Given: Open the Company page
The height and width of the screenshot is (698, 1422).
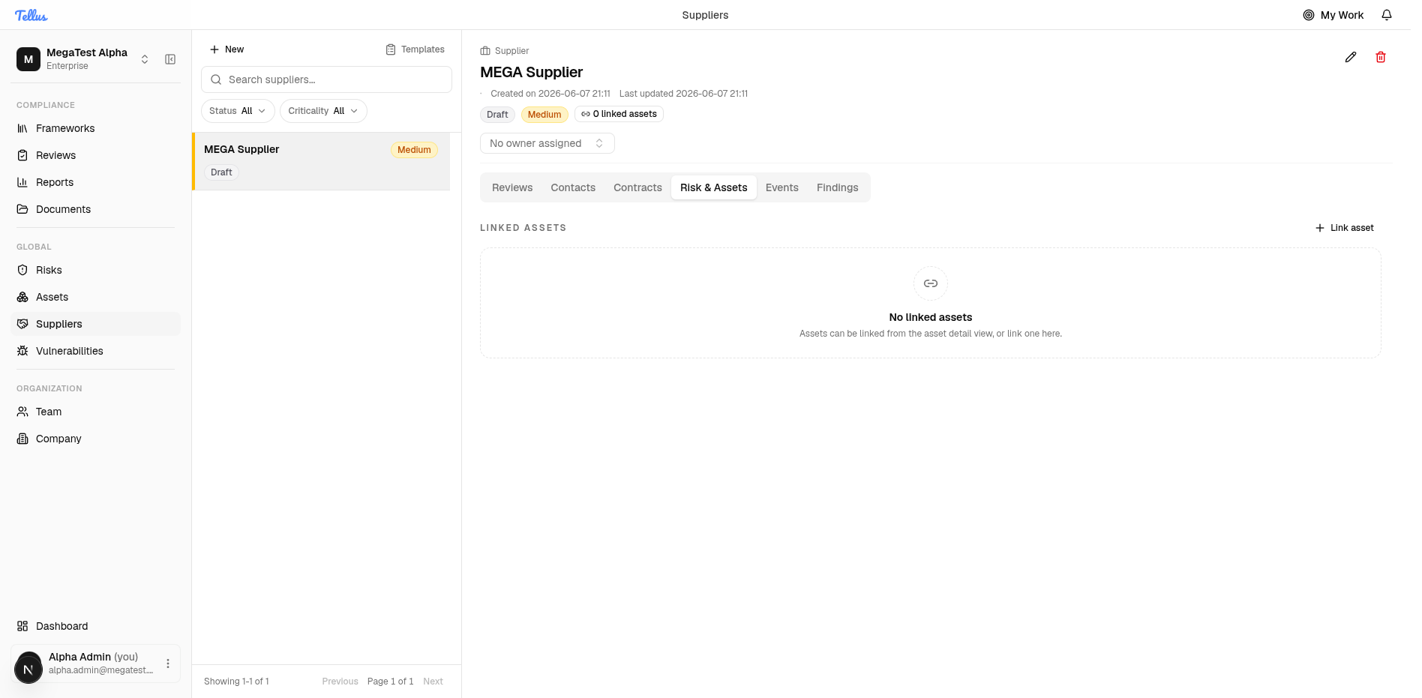Looking at the screenshot, I should point(95,439).
